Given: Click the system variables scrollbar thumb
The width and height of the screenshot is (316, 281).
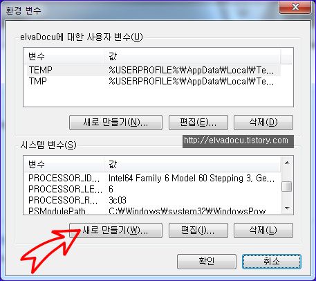Looking at the screenshot, I should coord(287,187).
